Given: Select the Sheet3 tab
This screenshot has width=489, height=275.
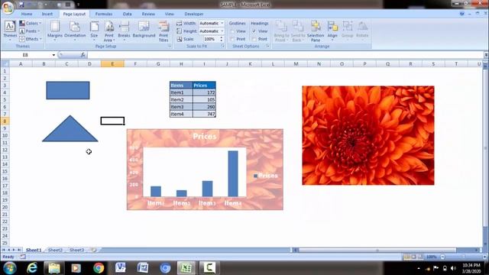Looking at the screenshot, I should (x=76, y=250).
